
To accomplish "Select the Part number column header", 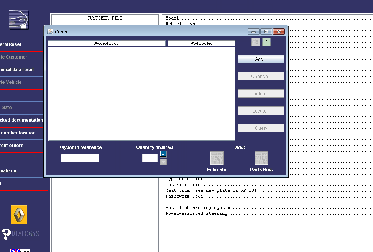I will pos(202,43).
